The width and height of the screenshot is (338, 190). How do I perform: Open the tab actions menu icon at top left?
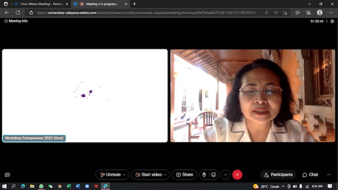point(6,4)
